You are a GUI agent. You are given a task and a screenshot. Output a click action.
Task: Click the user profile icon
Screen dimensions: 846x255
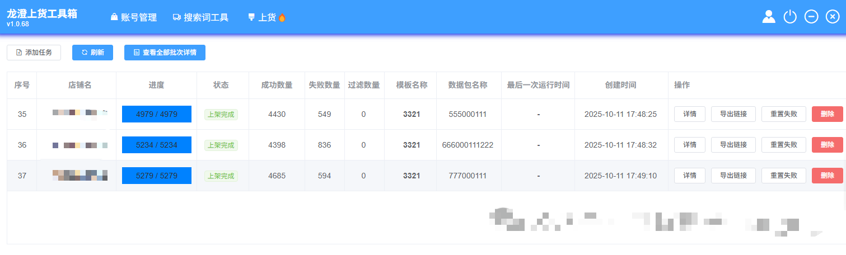pyautogui.click(x=769, y=17)
